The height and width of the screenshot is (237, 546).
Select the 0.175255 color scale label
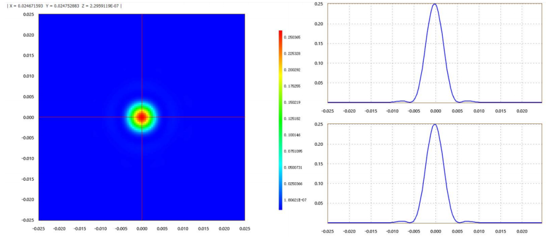(291, 86)
